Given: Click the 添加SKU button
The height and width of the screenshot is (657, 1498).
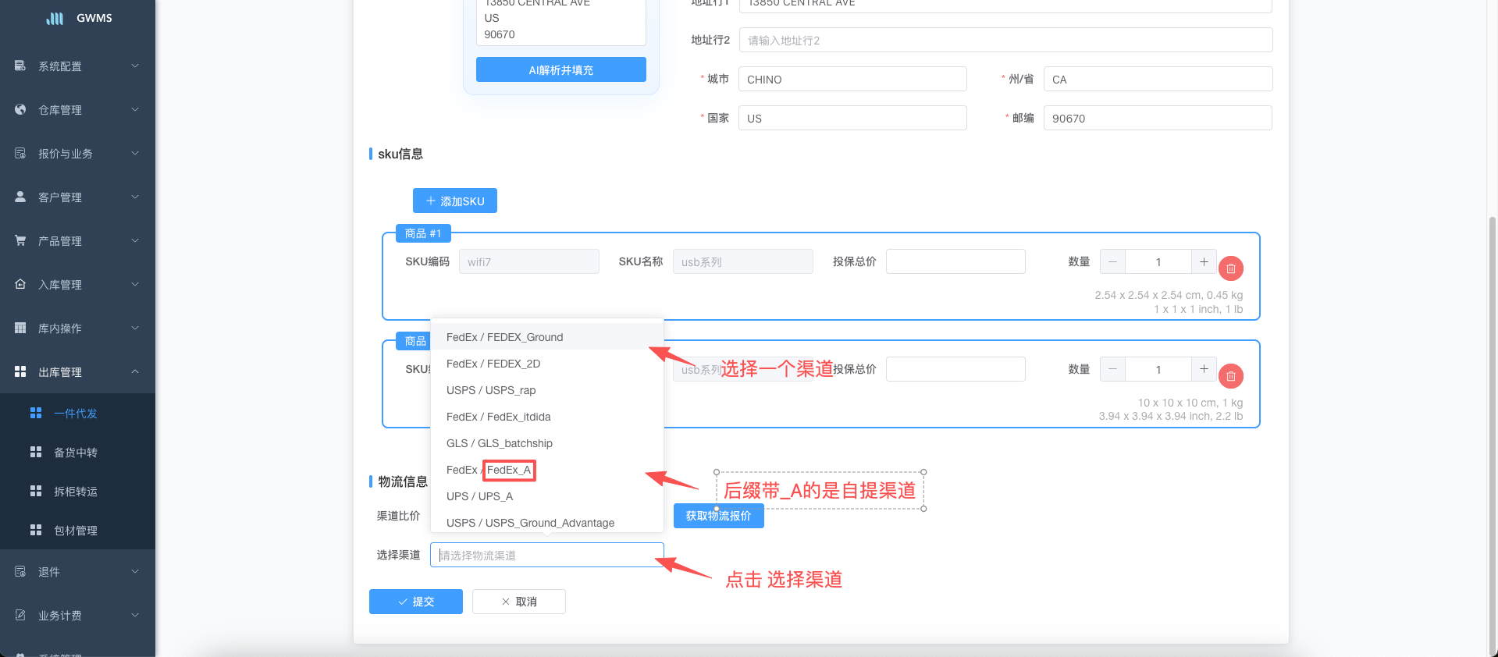Looking at the screenshot, I should [455, 201].
